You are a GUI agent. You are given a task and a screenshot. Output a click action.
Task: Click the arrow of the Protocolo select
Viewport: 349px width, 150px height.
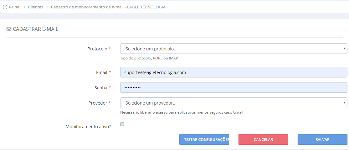(x=344, y=49)
